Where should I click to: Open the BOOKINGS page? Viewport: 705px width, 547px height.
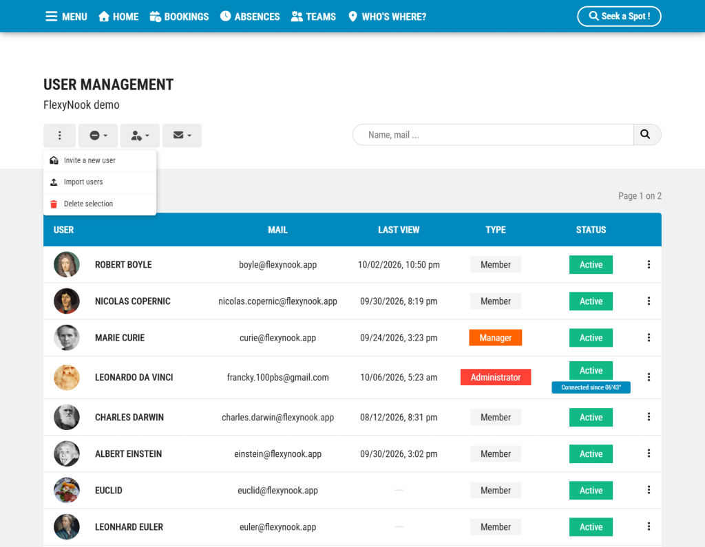coord(180,17)
